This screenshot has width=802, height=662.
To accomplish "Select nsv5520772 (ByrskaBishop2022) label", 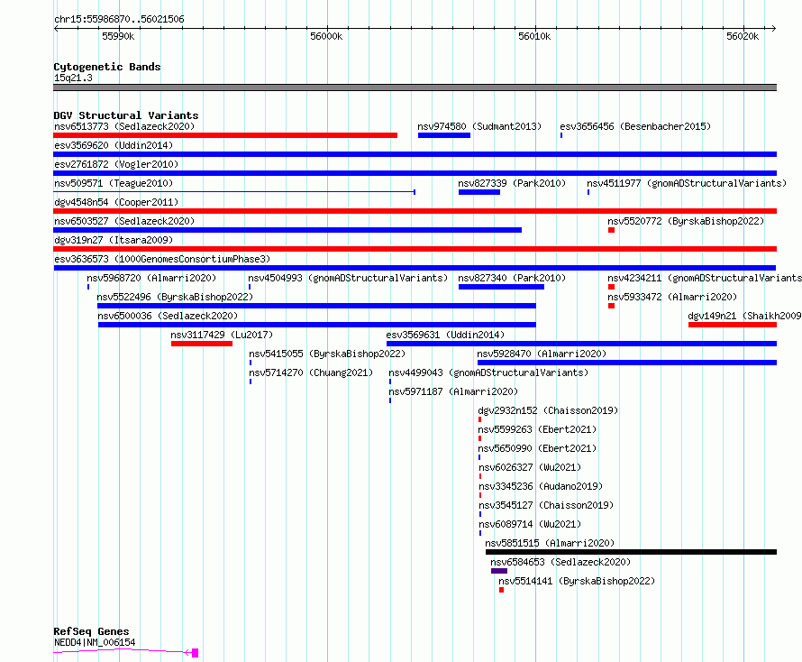I will (686, 221).
